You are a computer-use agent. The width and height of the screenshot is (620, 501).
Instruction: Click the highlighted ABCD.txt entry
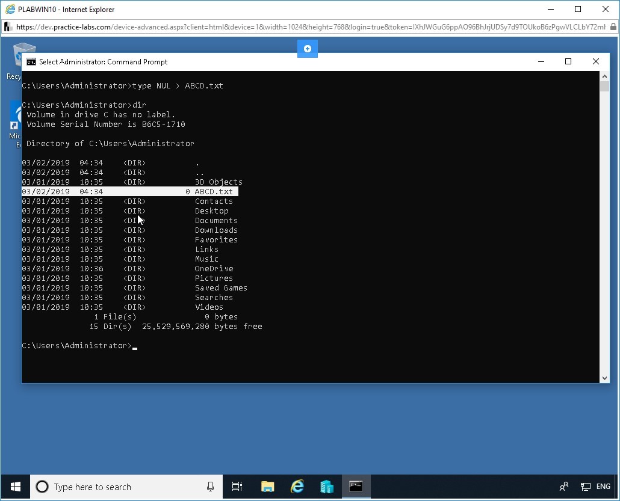coord(129,192)
